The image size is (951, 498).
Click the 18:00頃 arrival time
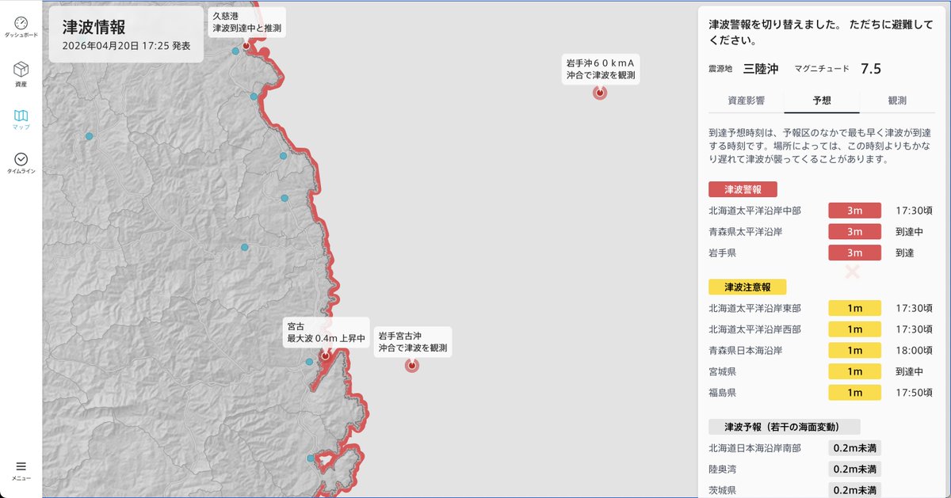914,350
